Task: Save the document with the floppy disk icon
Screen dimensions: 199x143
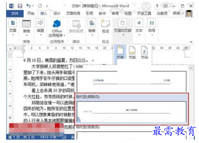Action: click(x=20, y=6)
